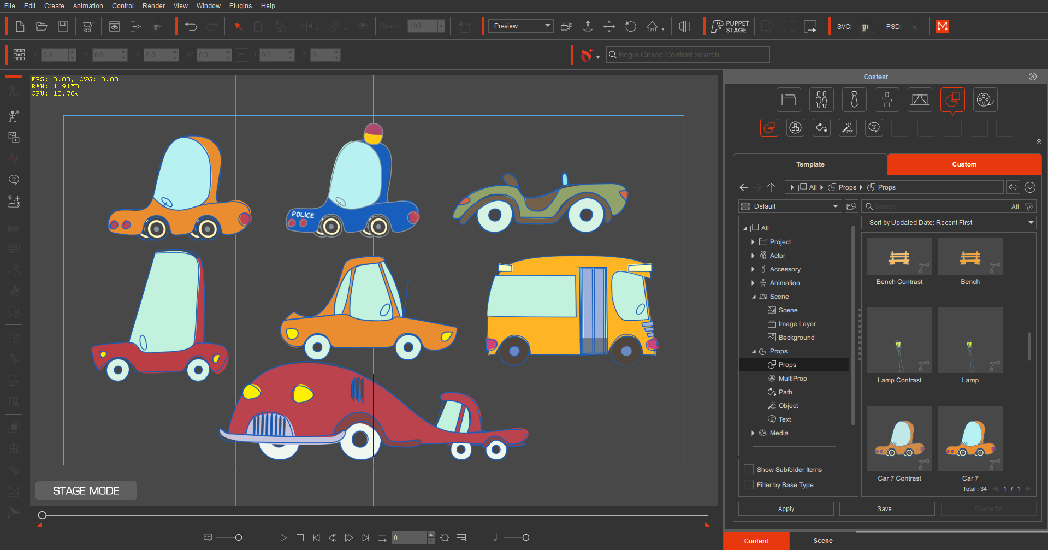Select the Scene category (curtain icon)
Viewport: 1048px width, 550px height.
(920, 99)
